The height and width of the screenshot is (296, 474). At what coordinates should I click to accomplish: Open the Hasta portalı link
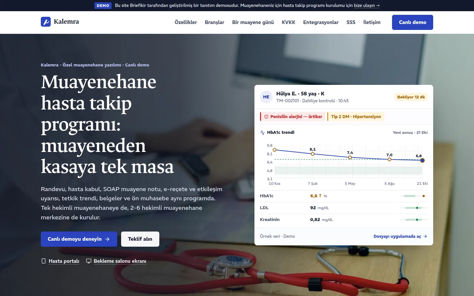click(x=64, y=261)
